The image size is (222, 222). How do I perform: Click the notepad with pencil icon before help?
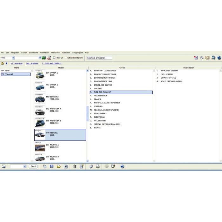(113, 166)
